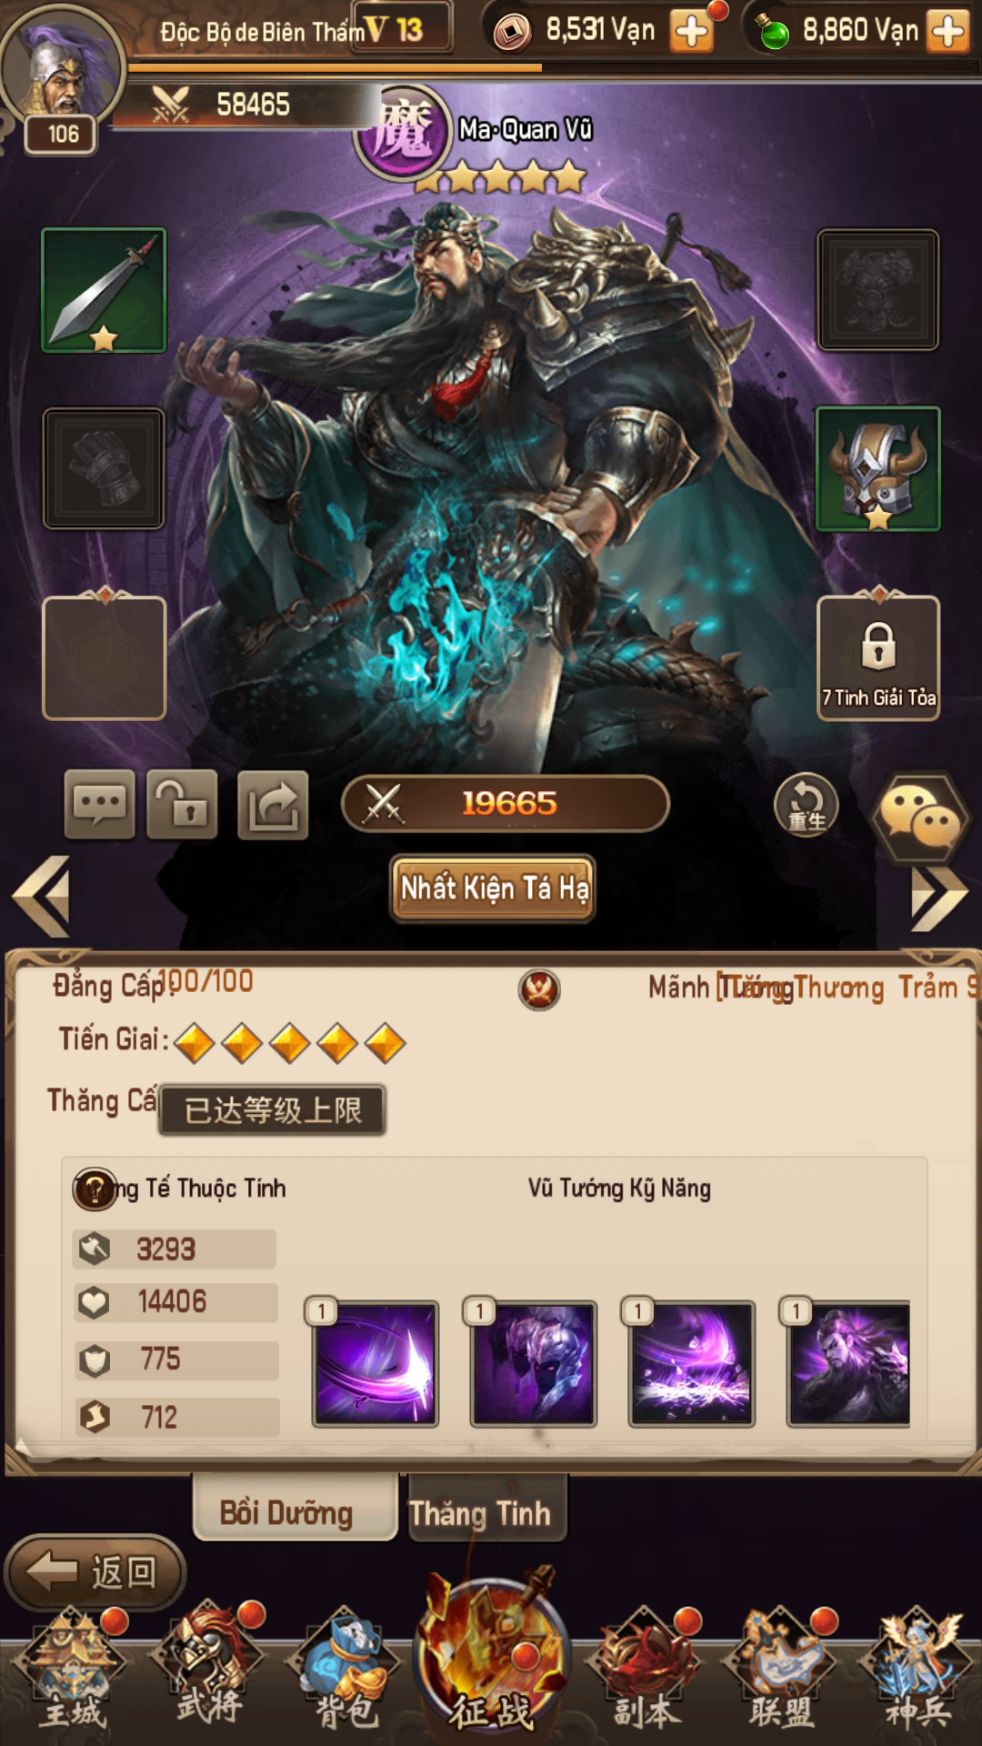982x1746 pixels.
Task: Go to next hero with right arrow
Action: click(x=939, y=898)
